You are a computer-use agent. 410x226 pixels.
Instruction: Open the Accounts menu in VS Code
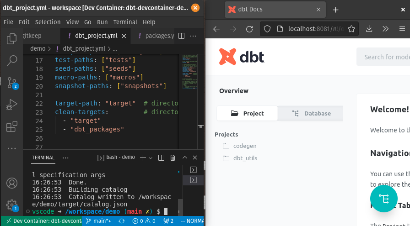(11, 183)
